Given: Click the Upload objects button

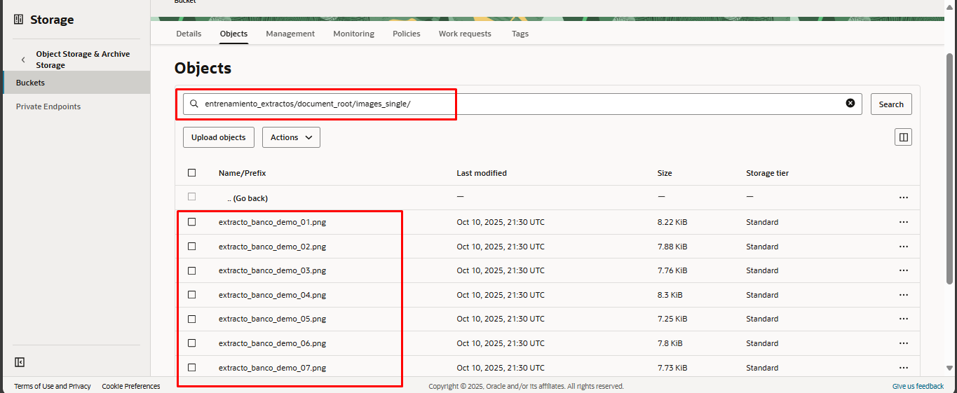Looking at the screenshot, I should coord(219,137).
